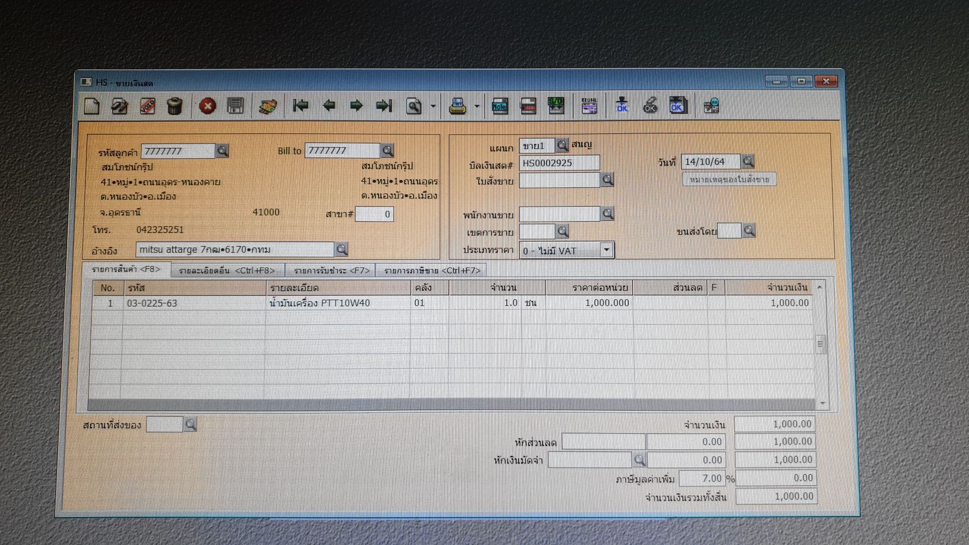Go to the next record arrow
Screen dimensions: 969x545
[x=356, y=105]
